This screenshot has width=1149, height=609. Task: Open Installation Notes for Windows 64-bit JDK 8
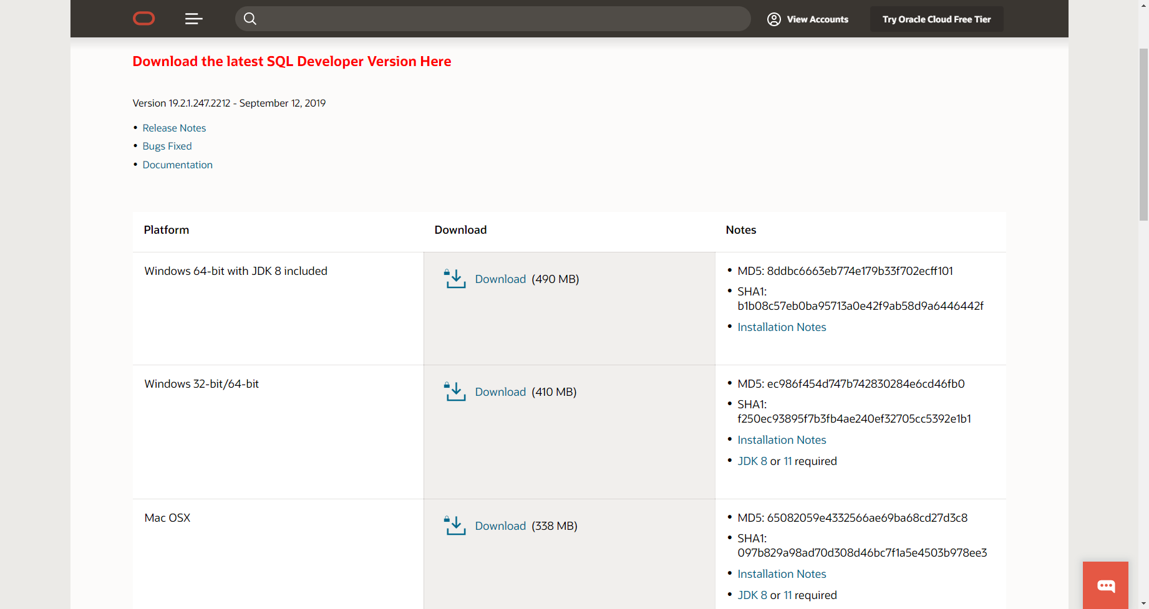tap(782, 327)
